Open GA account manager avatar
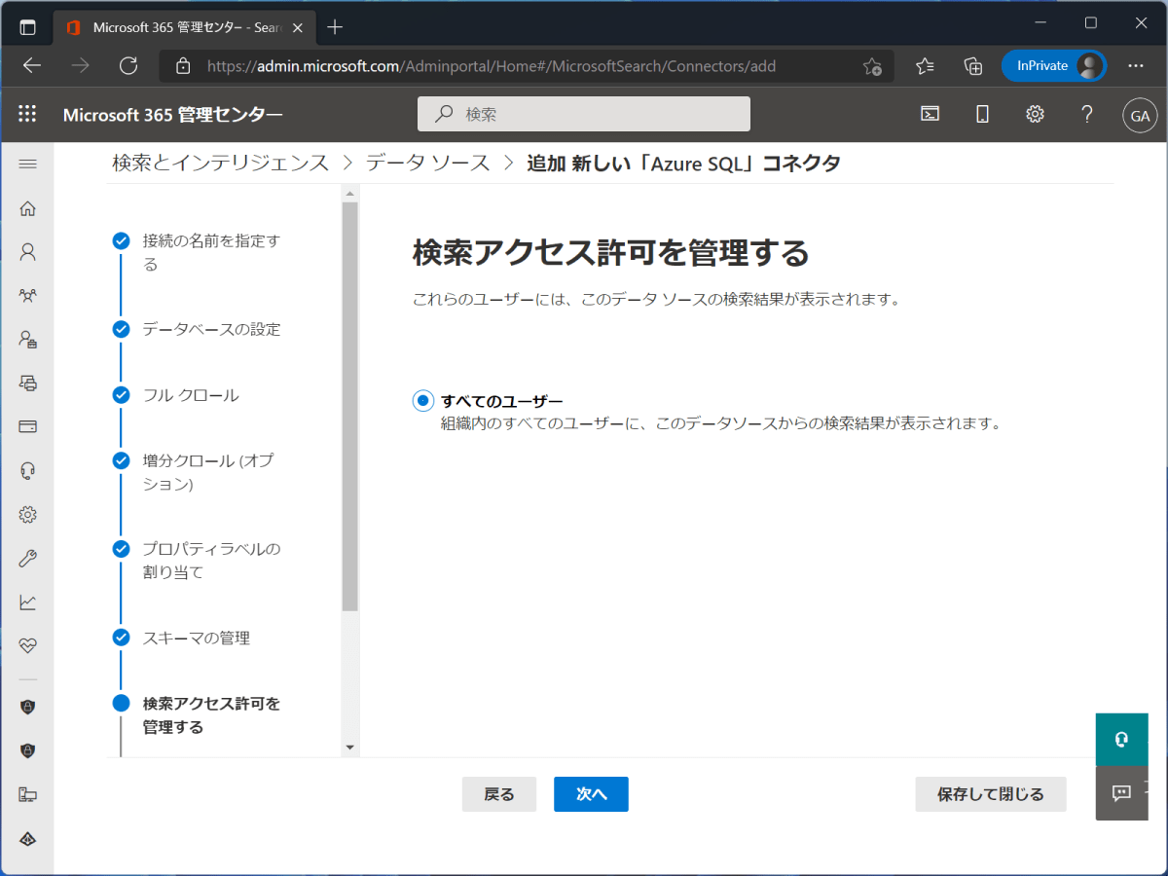The height and width of the screenshot is (876, 1168). coord(1139,115)
